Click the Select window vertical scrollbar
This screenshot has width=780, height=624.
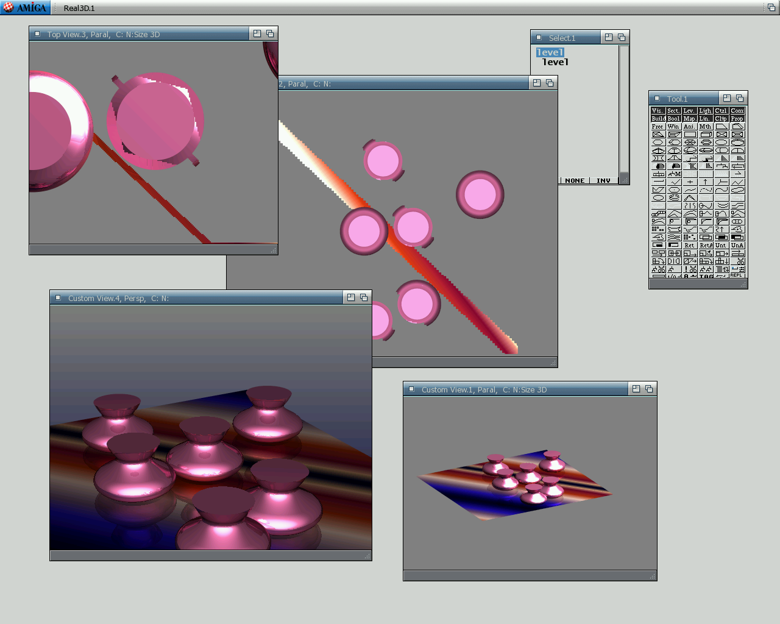624,110
